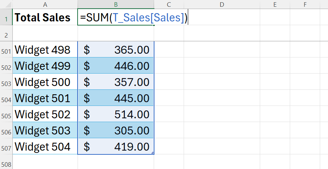Image resolution: width=328 pixels, height=169 pixels.
Task: Select row 504 header
Action: pyautogui.click(x=6, y=98)
